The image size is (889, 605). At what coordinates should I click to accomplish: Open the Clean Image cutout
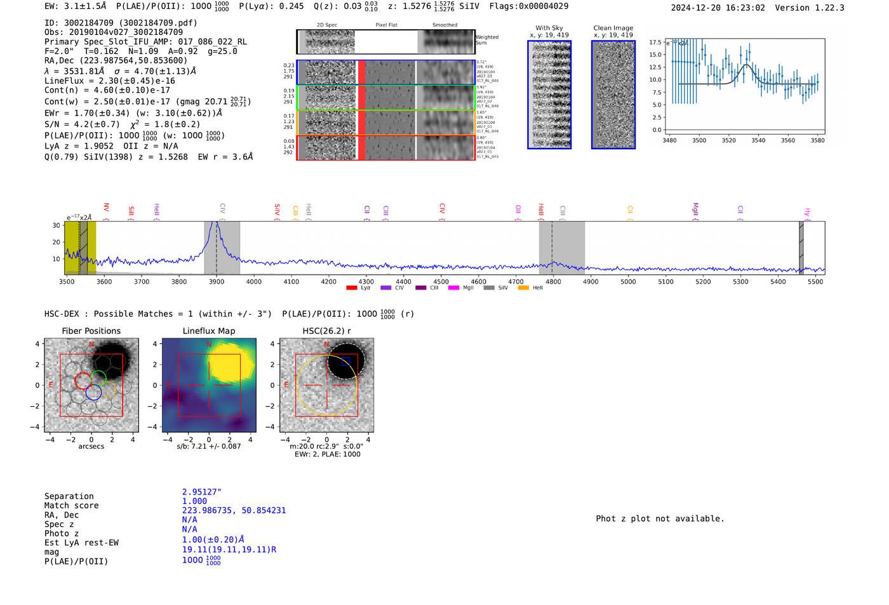tap(613, 95)
